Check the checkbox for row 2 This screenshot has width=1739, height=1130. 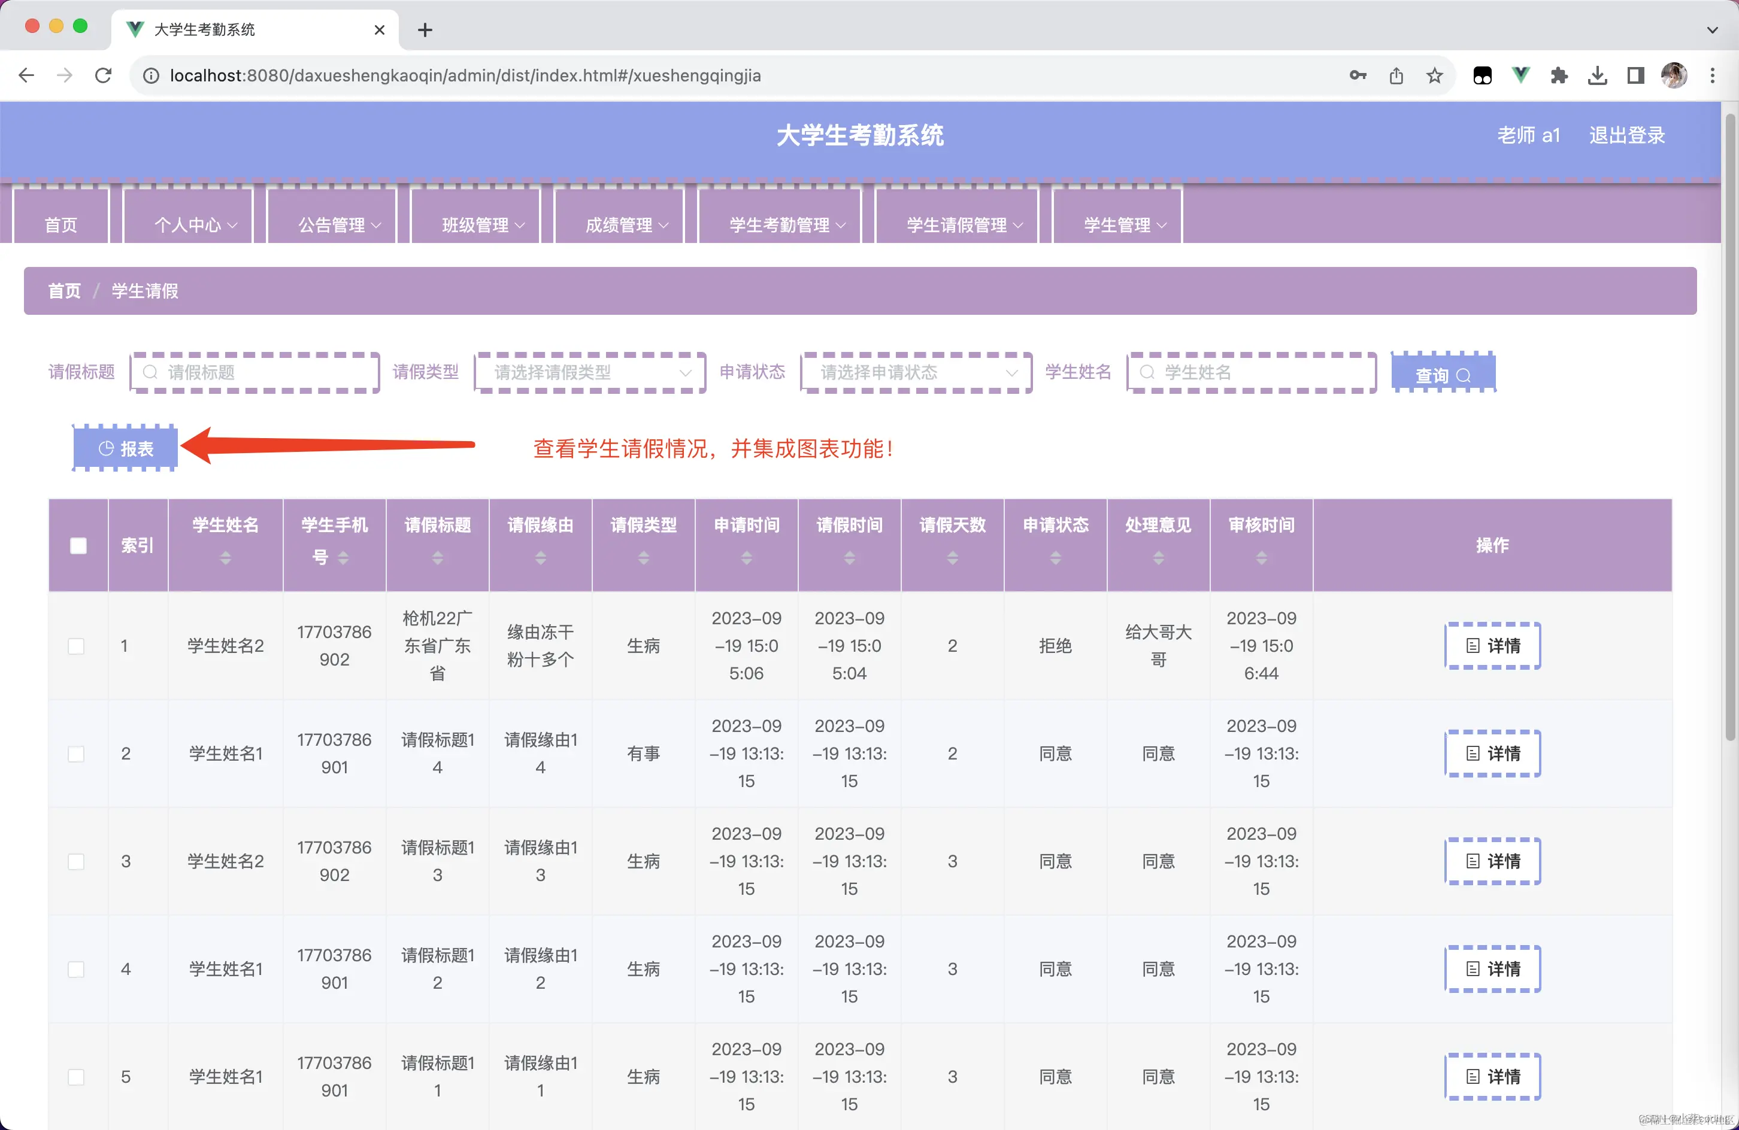pyautogui.click(x=76, y=753)
